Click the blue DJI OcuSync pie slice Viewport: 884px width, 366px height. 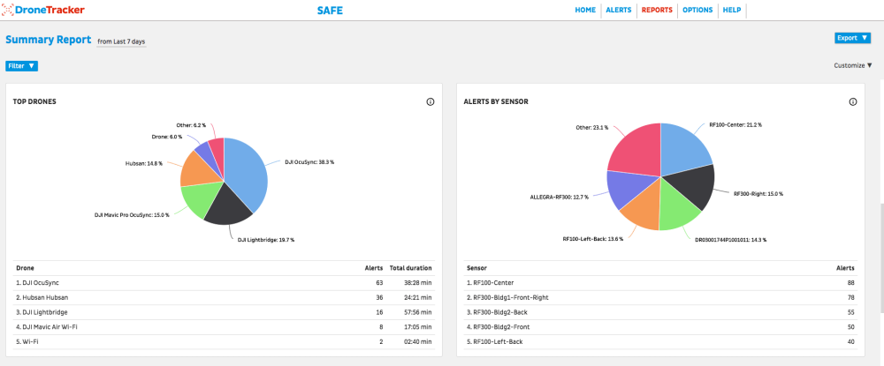[x=246, y=172]
